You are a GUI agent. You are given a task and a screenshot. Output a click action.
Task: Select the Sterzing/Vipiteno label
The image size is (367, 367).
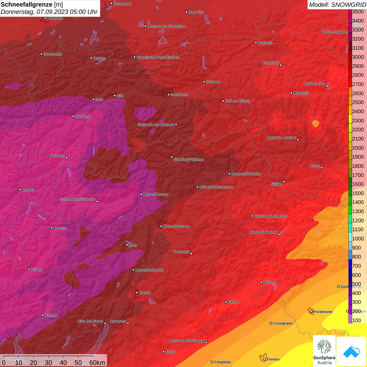point(189,159)
